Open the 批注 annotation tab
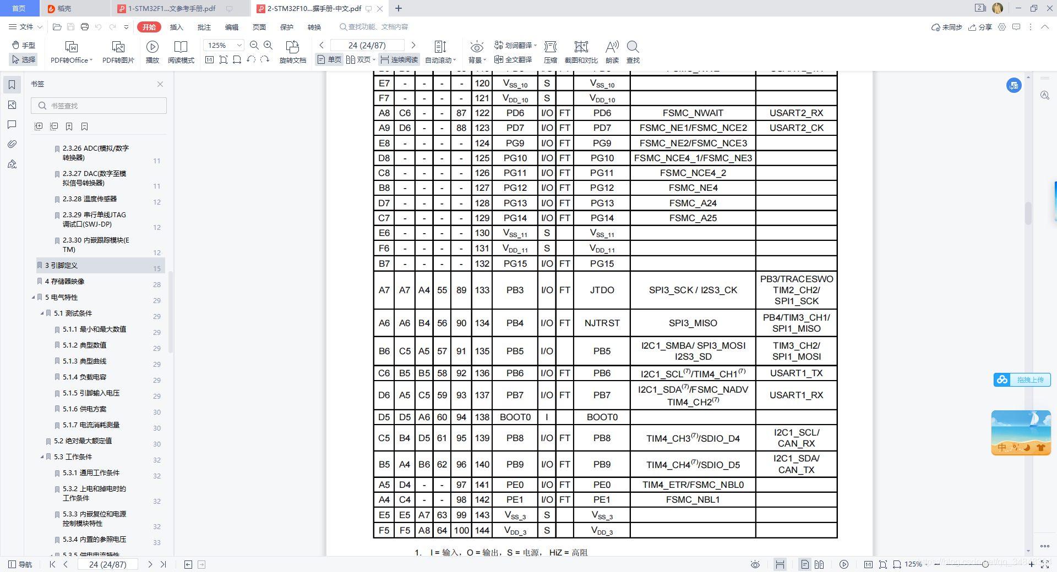Viewport: 1057px width, 572px height. click(x=204, y=27)
